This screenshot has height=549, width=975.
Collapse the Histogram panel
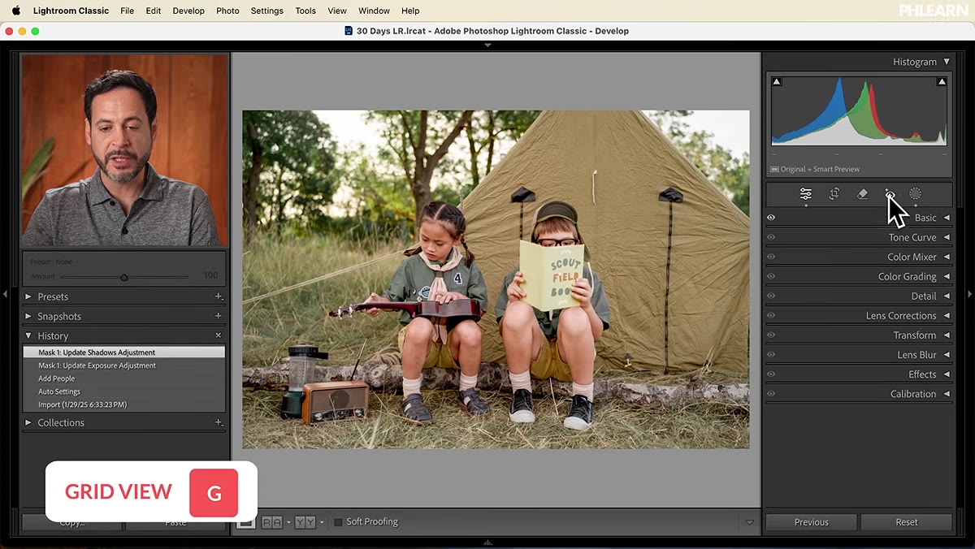946,62
